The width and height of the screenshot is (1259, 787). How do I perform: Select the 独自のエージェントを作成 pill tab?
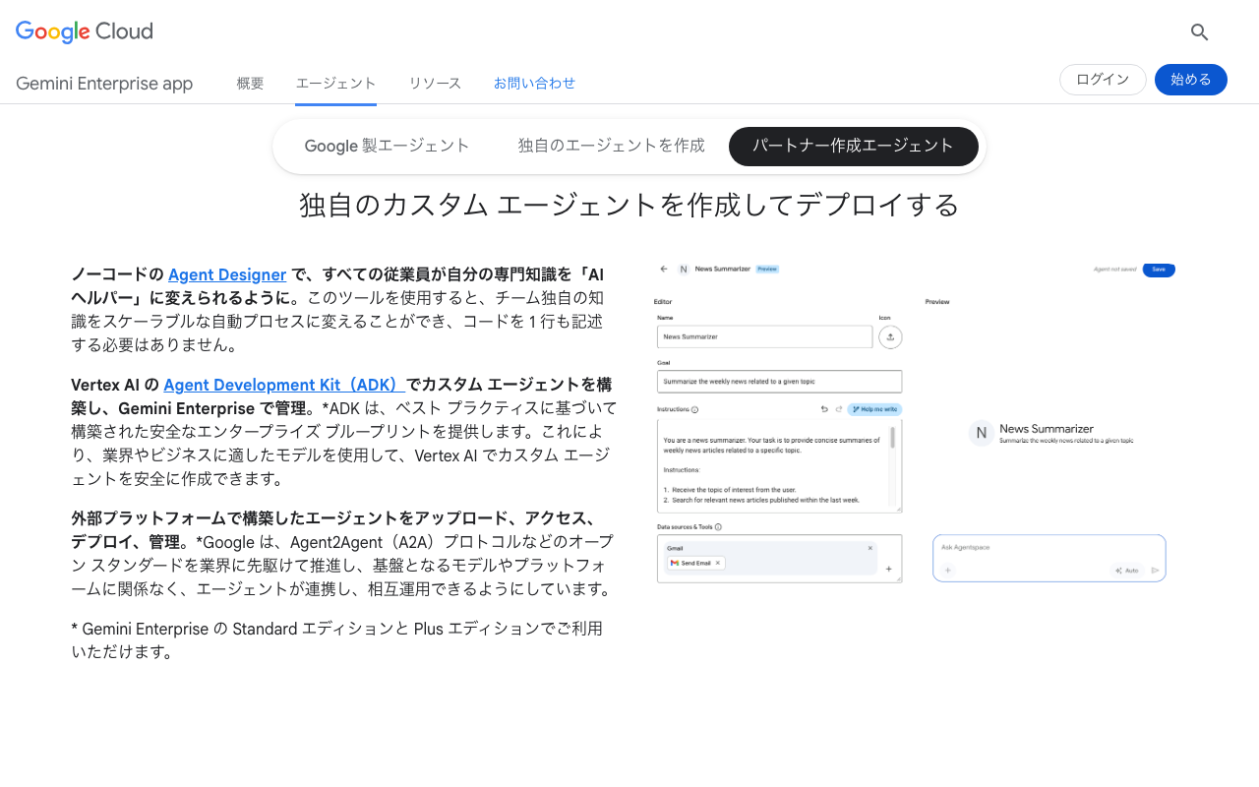(612, 146)
